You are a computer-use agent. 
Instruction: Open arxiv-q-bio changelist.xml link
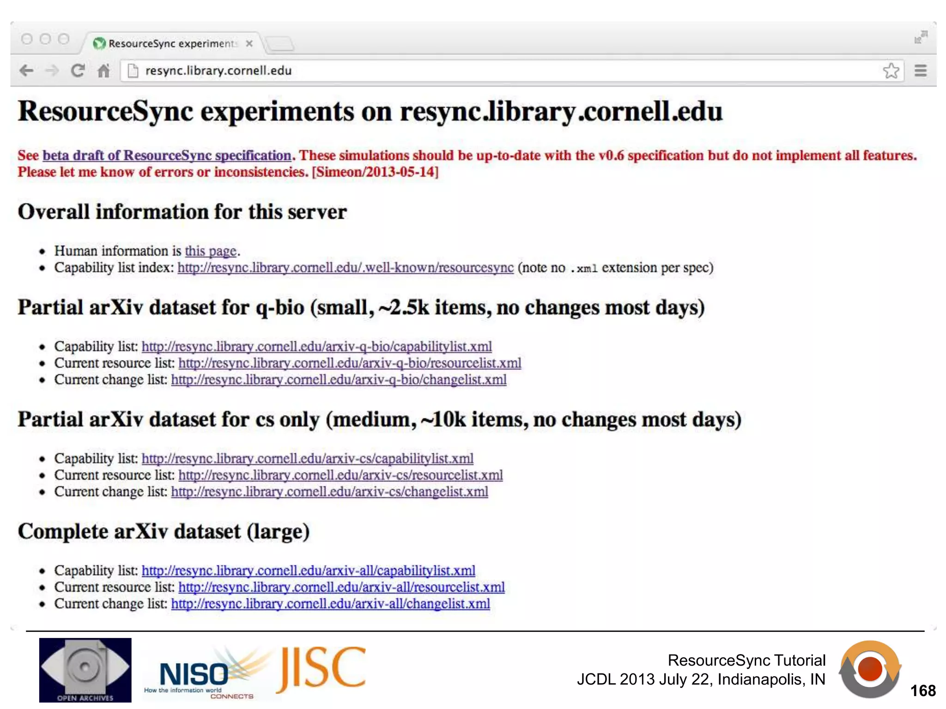tap(339, 380)
